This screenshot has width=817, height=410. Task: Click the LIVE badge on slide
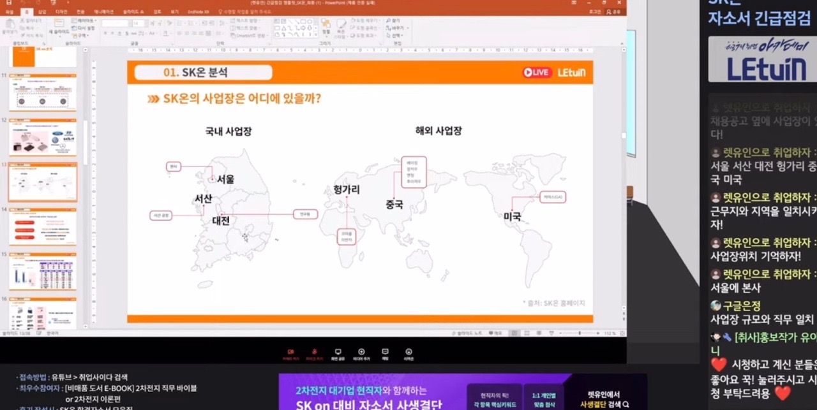pyautogui.click(x=537, y=73)
